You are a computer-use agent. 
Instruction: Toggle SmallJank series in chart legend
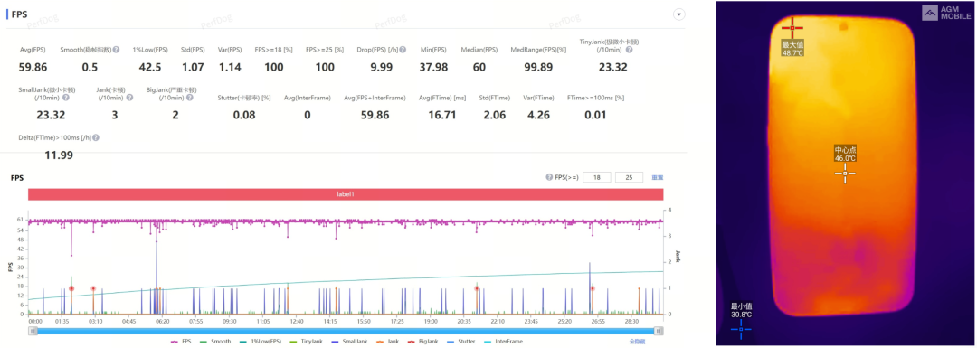coord(349,342)
